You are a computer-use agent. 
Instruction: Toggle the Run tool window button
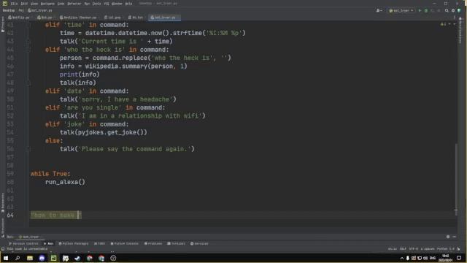(x=49, y=243)
